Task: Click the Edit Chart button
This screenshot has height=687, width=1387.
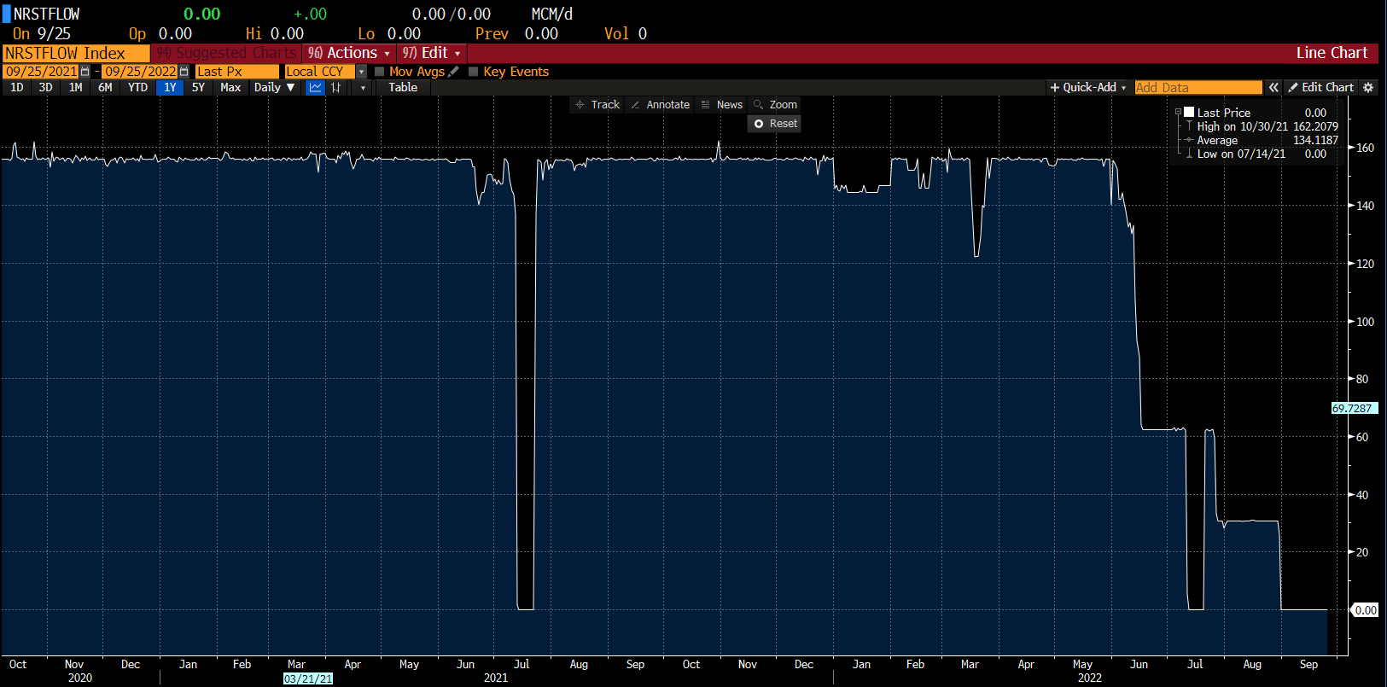Action: [1321, 88]
